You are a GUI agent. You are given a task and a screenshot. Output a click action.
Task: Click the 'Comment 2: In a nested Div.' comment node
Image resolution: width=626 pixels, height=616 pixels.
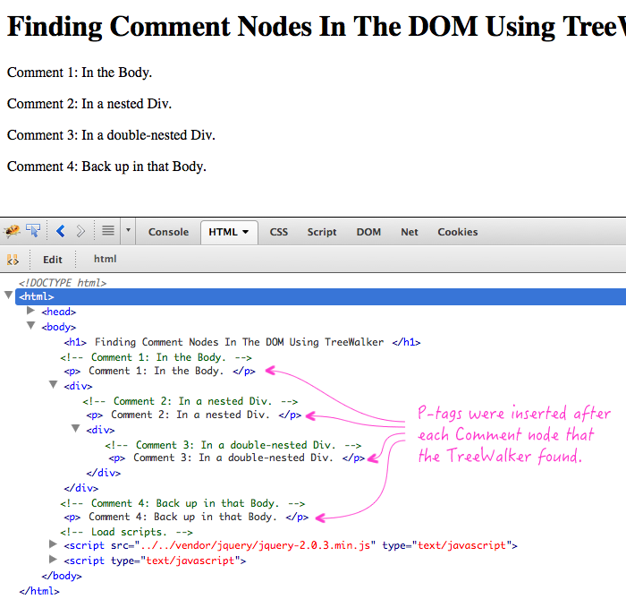pos(190,401)
